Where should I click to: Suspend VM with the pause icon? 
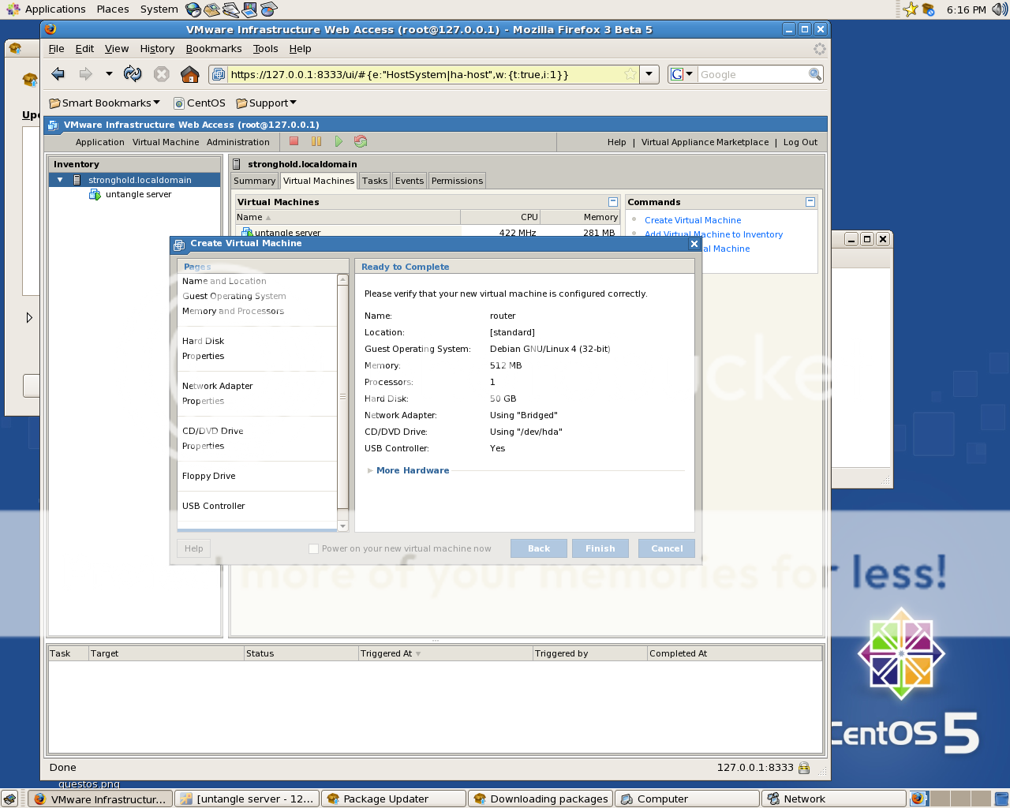click(x=316, y=141)
